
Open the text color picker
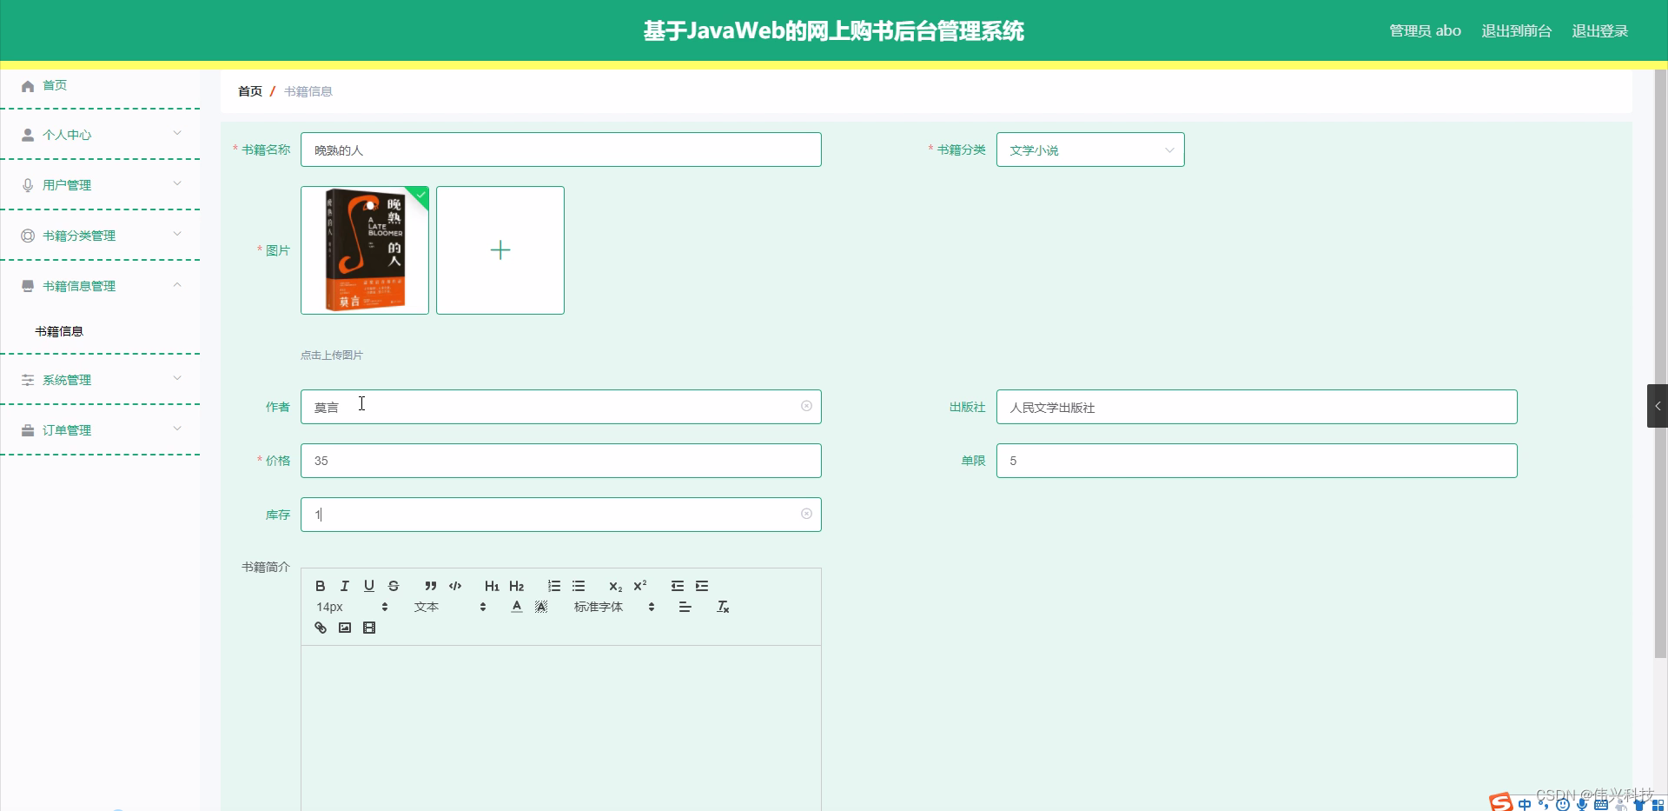(x=516, y=607)
